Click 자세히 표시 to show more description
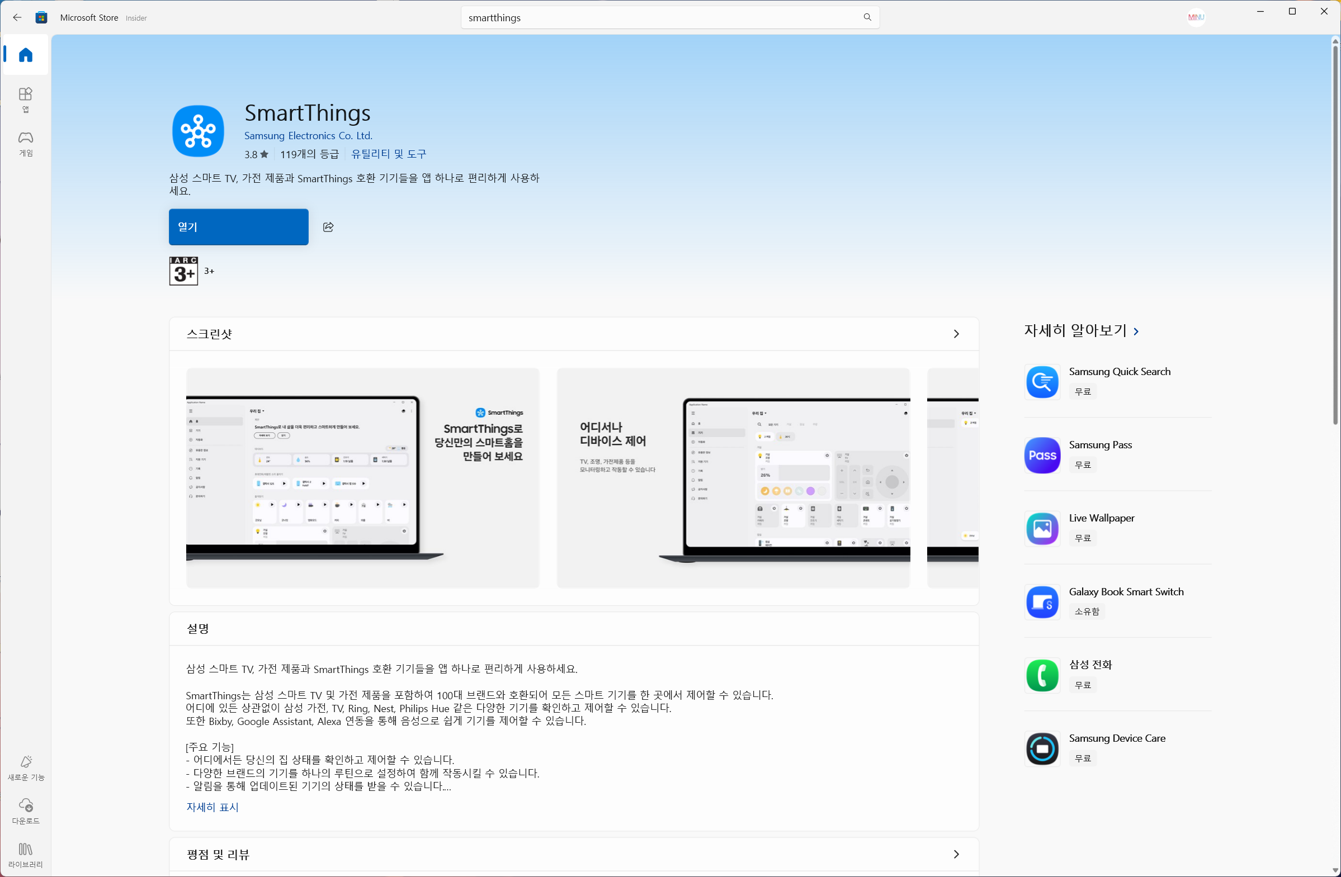1341x877 pixels. coord(213,807)
